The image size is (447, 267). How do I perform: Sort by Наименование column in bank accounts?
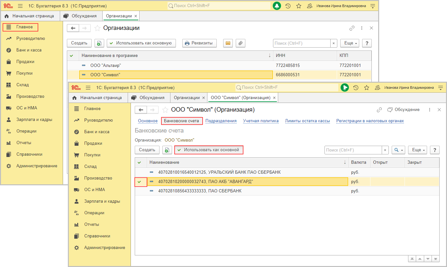coord(248,162)
